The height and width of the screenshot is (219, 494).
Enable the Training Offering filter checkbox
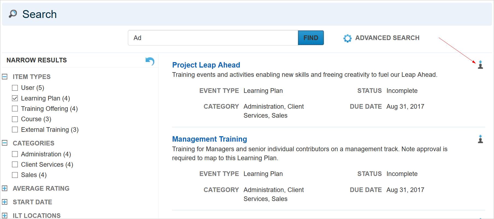(x=15, y=109)
